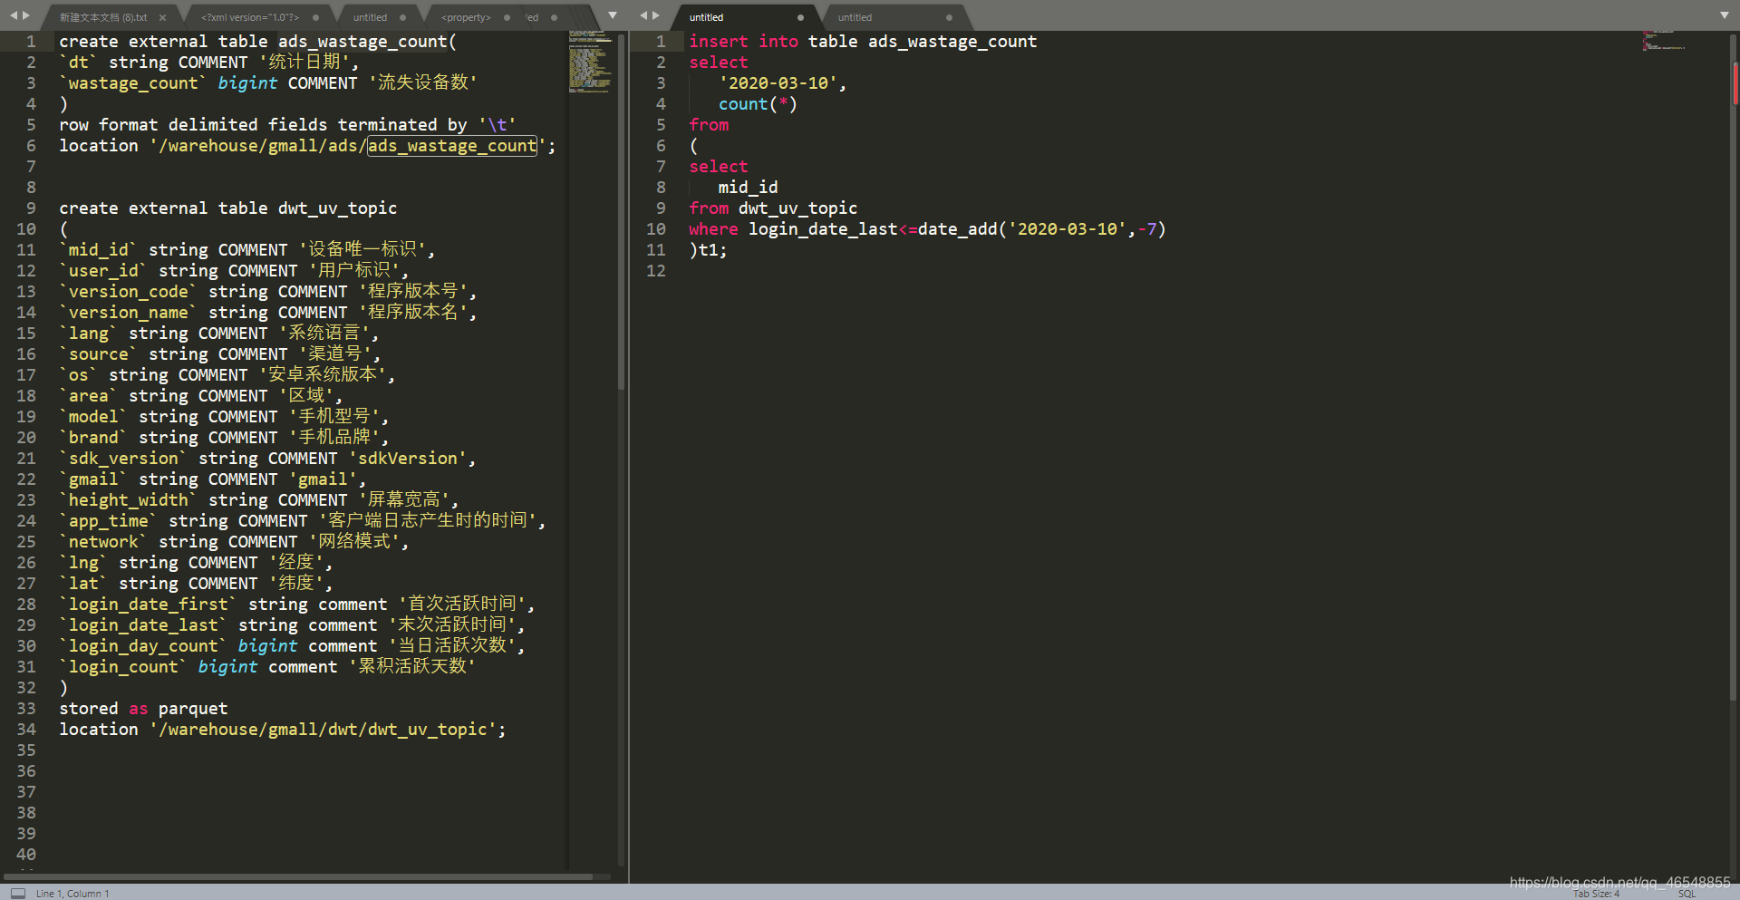Click the left pane vertical scrollbar
This screenshot has height=900, width=1740.
[622, 213]
